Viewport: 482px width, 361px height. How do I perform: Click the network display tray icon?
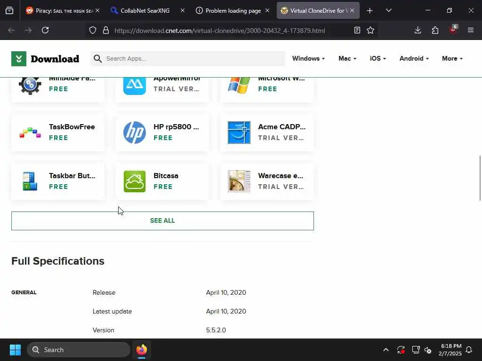[416, 350]
